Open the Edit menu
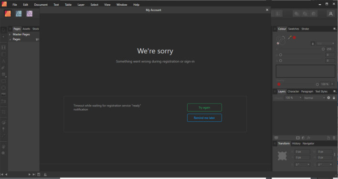The height and width of the screenshot is (179, 338). pyautogui.click(x=25, y=4)
